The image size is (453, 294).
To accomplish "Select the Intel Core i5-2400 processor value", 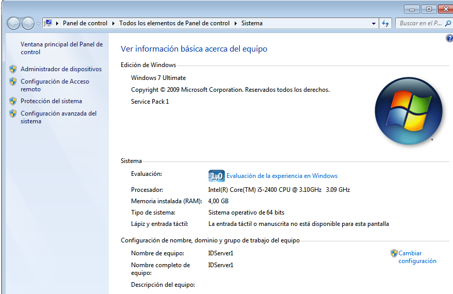I will (279, 190).
